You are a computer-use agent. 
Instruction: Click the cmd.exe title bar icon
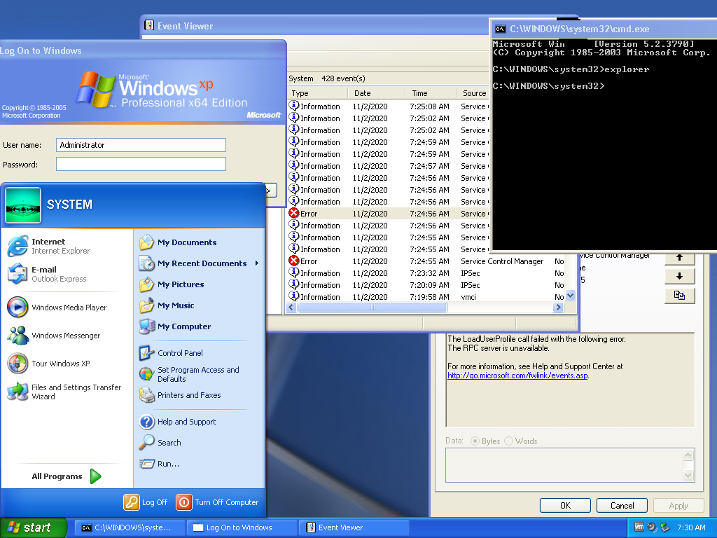[500, 29]
